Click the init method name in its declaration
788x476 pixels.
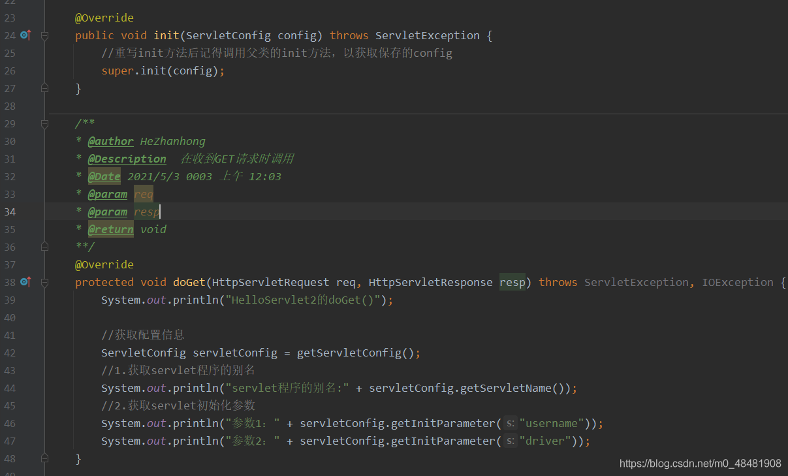coord(166,35)
